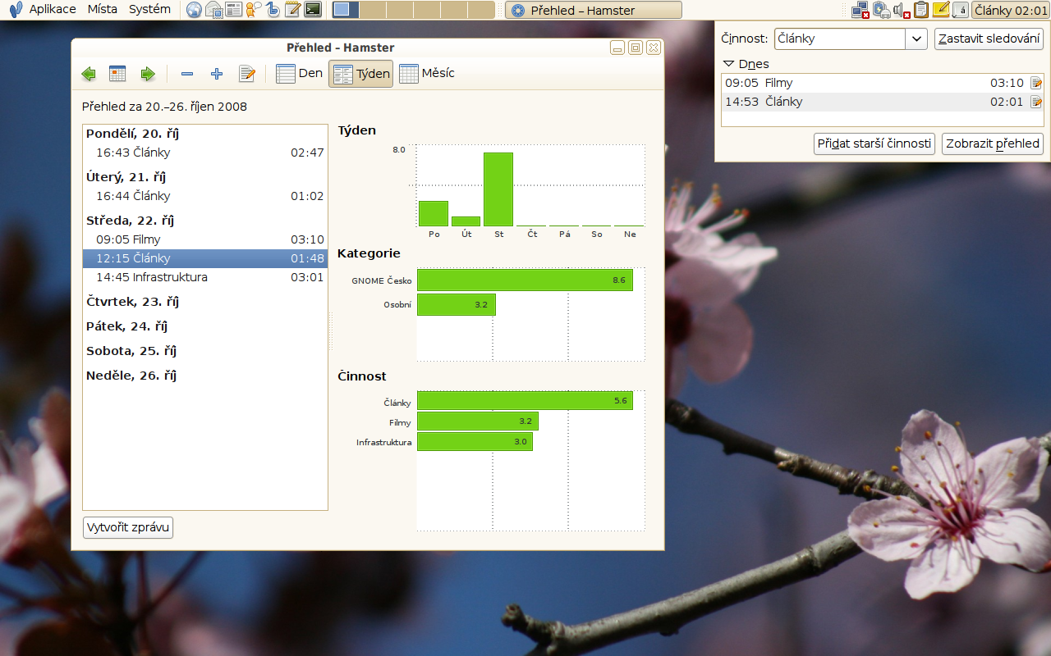Screen dimensions: 1051x656
Task: Open the Činnost combo box dropdown arrow
Action: (x=916, y=39)
